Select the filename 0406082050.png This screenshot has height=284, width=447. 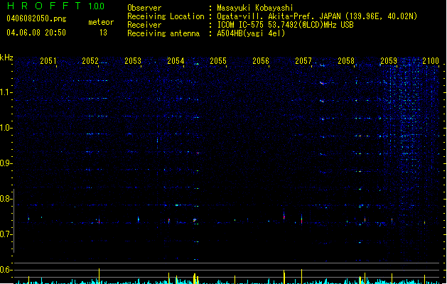pyautogui.click(x=36, y=18)
